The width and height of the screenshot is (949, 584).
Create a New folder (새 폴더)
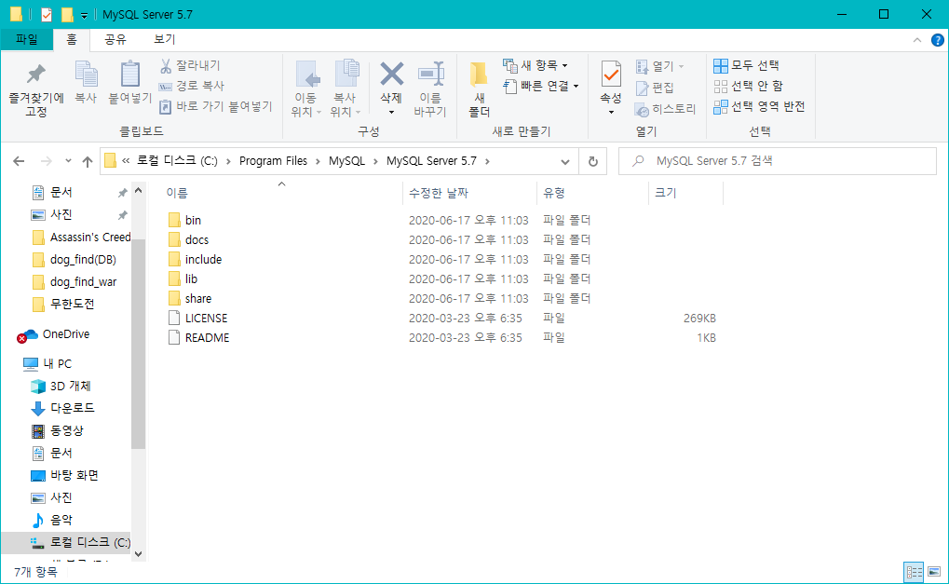pos(480,89)
